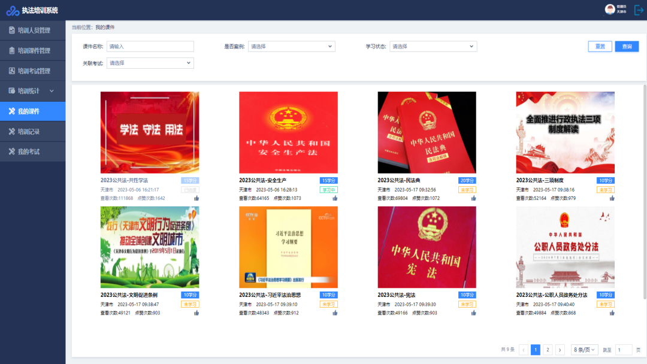
Task: Click the 课件名称 input field
Action: coord(150,47)
